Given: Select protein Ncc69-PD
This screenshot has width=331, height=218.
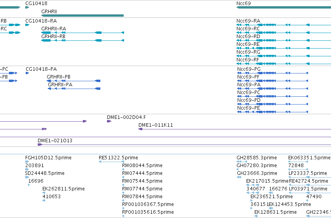Looking at the screenshot, I should (x=249, y=100).
